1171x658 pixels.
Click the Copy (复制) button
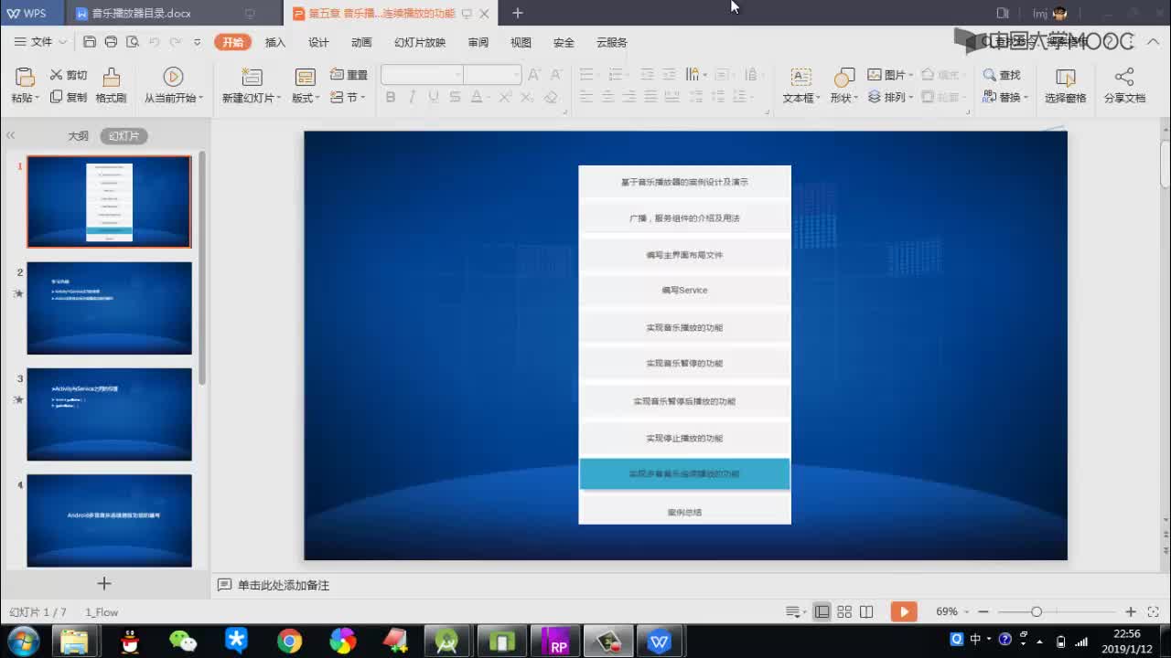pyautogui.click(x=69, y=97)
